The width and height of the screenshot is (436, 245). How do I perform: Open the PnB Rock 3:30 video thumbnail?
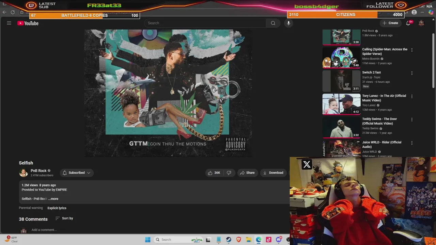341,37
